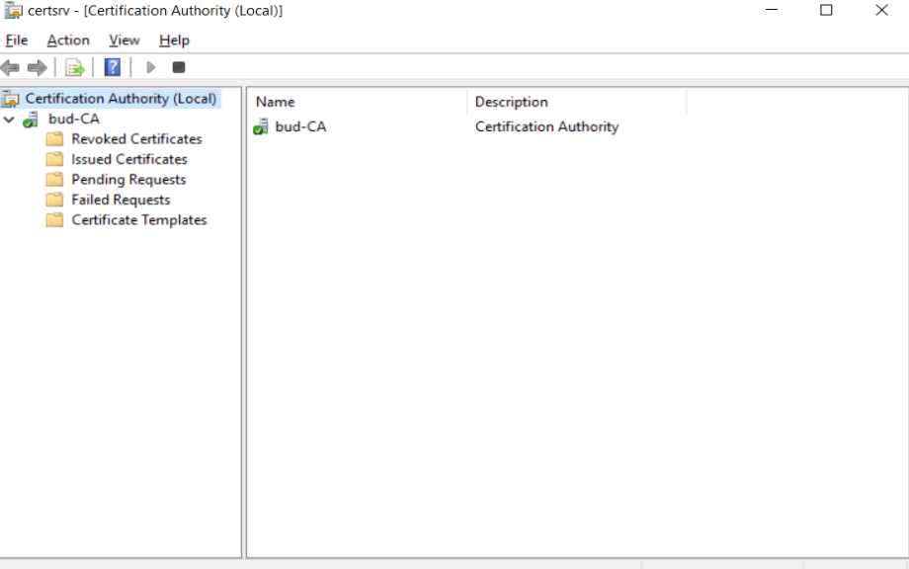This screenshot has height=569, width=909.
Task: Minimize the certsrv window
Action: pyautogui.click(x=772, y=10)
